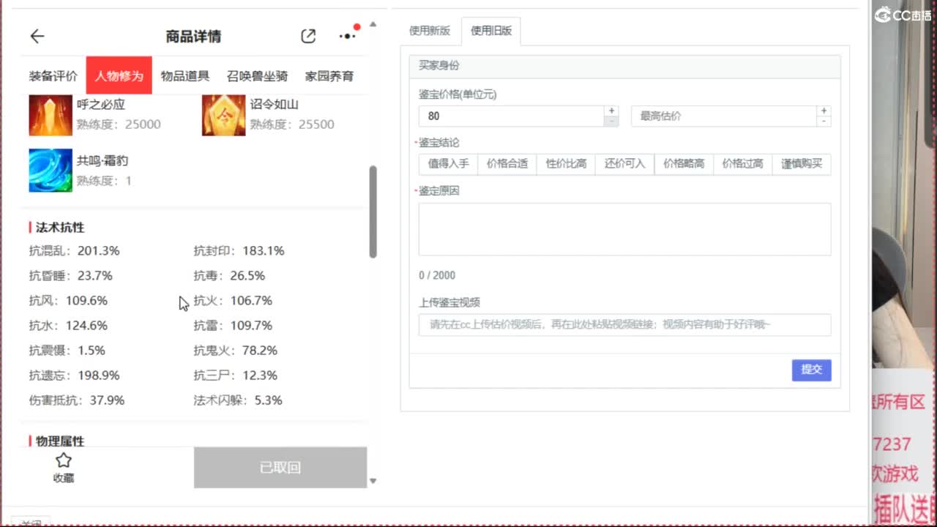Choose the 谨慎购买 conclusion option
This screenshot has width=937, height=527.
802,164
